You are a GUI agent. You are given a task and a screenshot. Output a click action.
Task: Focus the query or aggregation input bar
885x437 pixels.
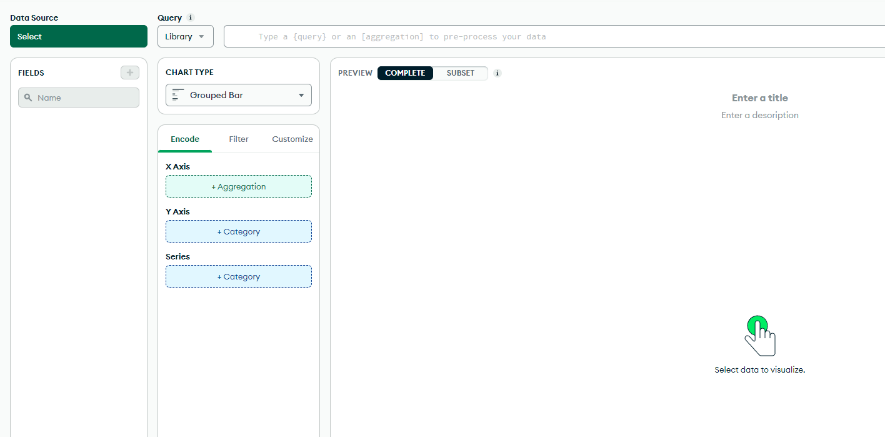554,36
